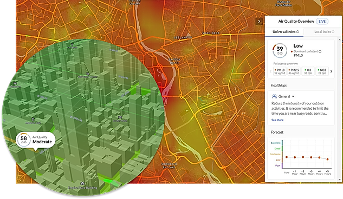Click the Marathon Cafe restaurant icon
The height and width of the screenshot is (199, 343).
33,119
